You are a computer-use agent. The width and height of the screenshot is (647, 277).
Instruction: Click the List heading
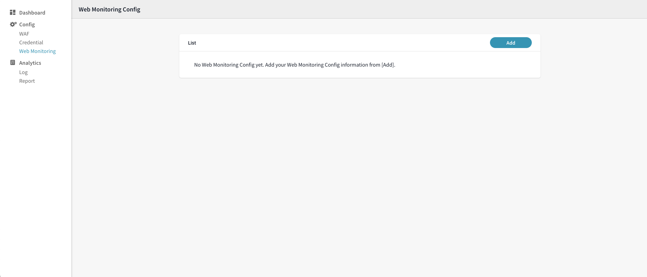pyautogui.click(x=192, y=43)
